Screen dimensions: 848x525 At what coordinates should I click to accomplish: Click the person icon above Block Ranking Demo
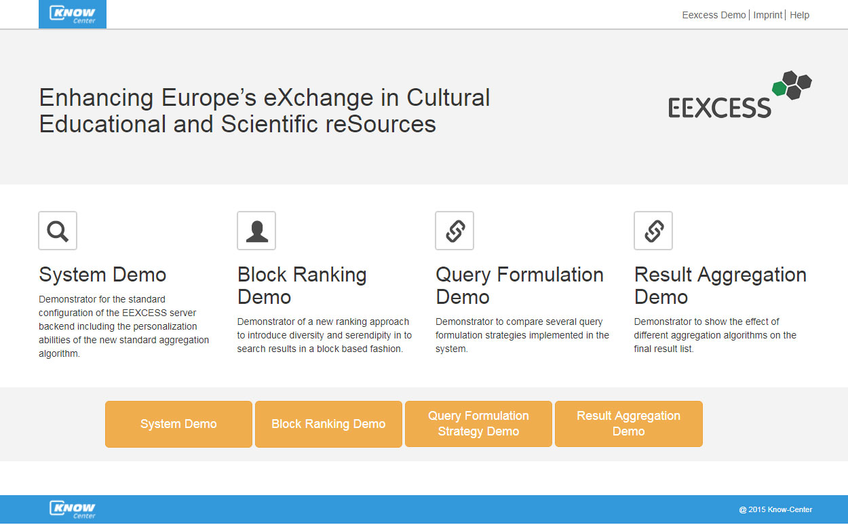pos(256,231)
